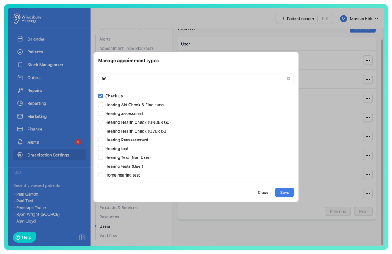Tick the Home hearing test checkbox
Screen dimensions: 392x254
(x=100, y=175)
